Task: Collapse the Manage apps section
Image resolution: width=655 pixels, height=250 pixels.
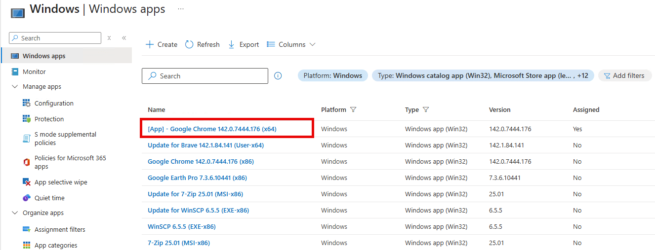Action: (15, 87)
